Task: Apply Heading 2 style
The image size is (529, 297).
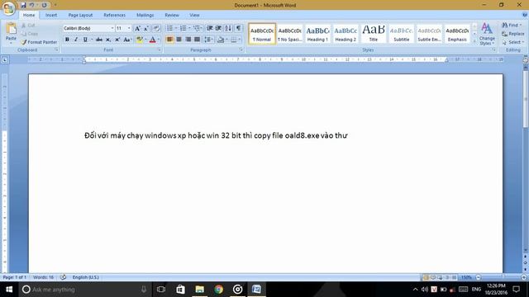Action: (x=346, y=34)
